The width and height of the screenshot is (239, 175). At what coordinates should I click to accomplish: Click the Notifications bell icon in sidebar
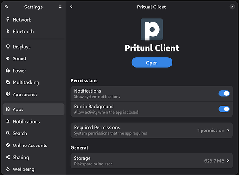(x=8, y=121)
